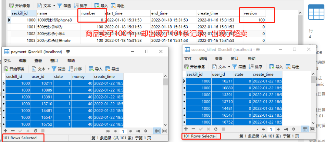This screenshot has width=325, height=142.
Task: Open 窗口 menu in payment window
Action: (54, 61)
